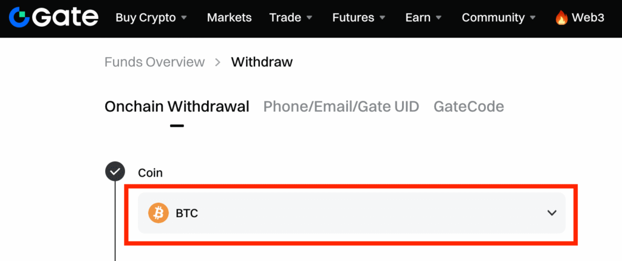
Task: Go back to Funds Overview
Action: [154, 62]
